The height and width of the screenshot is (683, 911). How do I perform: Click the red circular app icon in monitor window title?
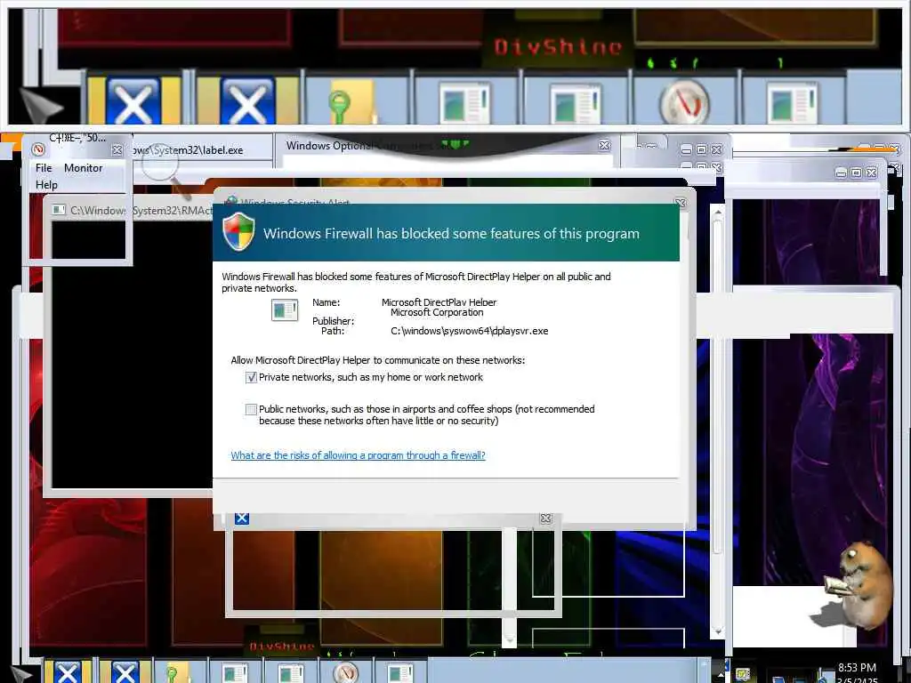38,149
